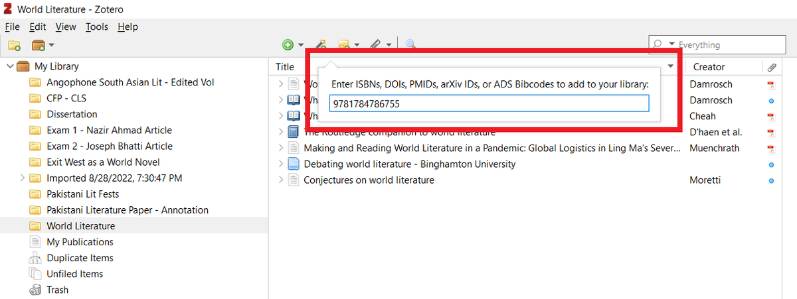The width and height of the screenshot is (797, 299).
Task: Open the Help menu
Action: coord(128,27)
